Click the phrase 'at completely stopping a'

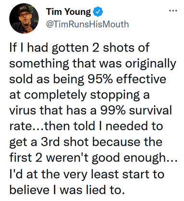point(79,95)
